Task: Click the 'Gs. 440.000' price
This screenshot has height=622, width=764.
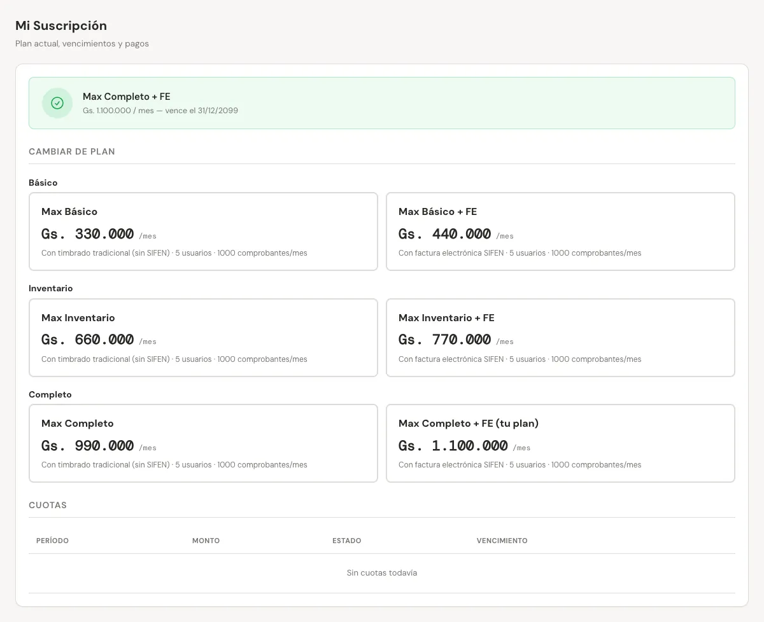Action: [x=445, y=234]
